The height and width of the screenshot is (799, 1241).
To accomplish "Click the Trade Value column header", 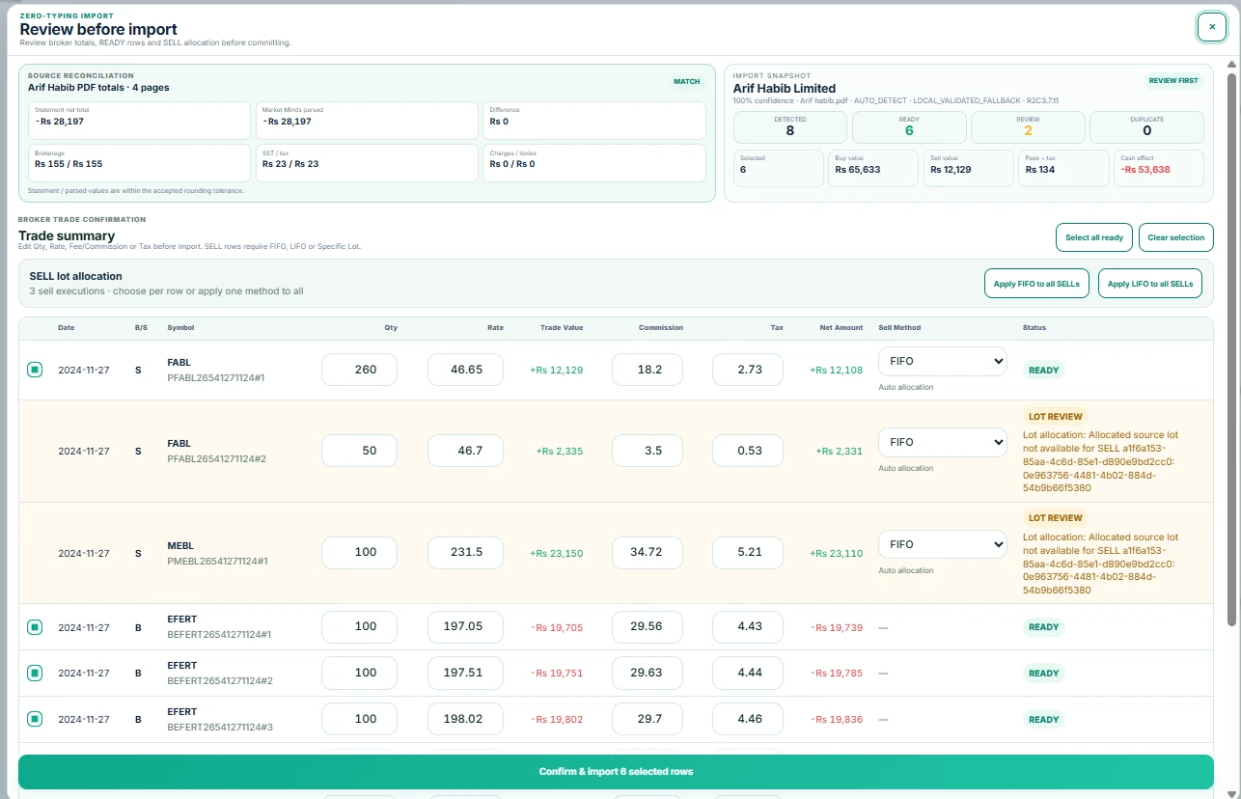I will [x=562, y=328].
